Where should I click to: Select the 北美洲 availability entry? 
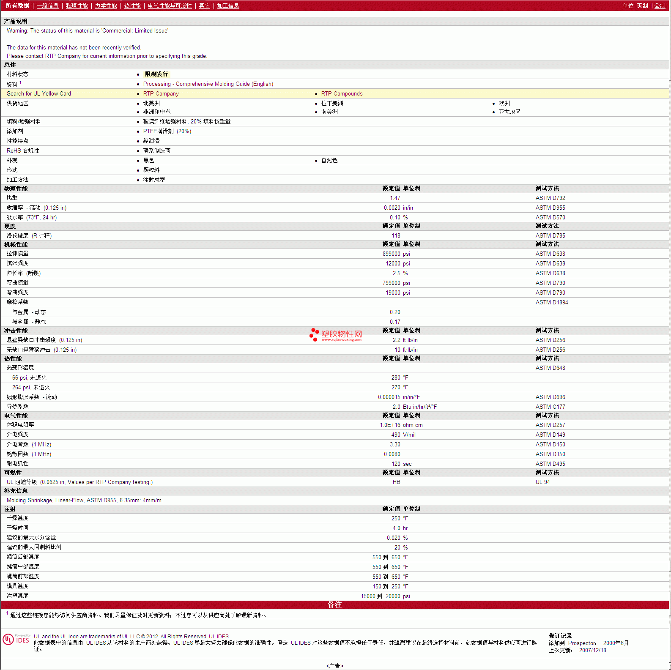coord(151,103)
